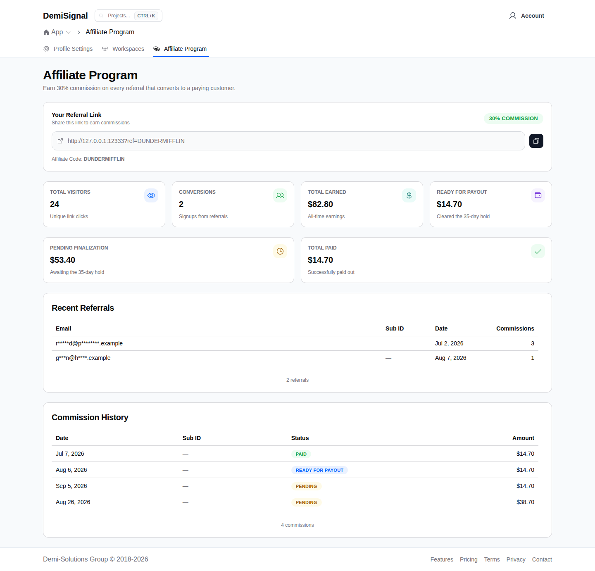The image size is (595, 571).
Task: Click the Total Paid checkmark icon
Action: coord(538,251)
